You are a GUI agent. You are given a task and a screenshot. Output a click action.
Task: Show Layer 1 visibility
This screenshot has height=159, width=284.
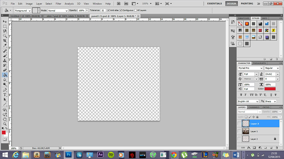point(239,131)
